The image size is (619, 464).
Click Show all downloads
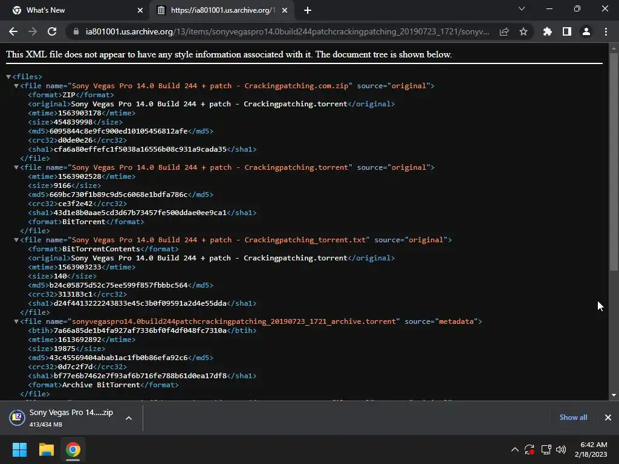coord(573,417)
